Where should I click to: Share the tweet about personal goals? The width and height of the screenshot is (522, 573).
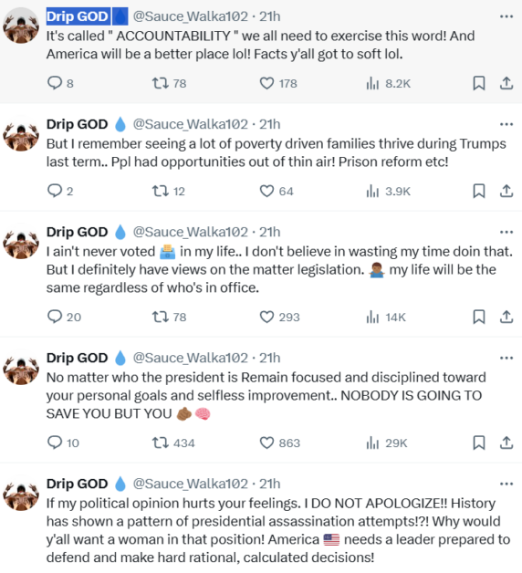tap(506, 443)
